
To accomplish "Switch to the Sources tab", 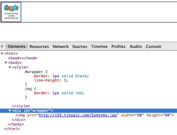I will (80, 46).
